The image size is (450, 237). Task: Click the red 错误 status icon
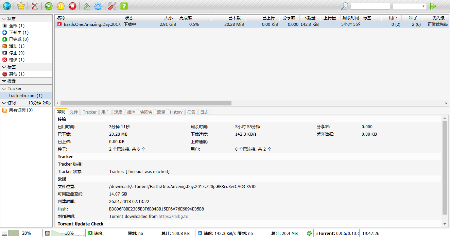tap(5, 60)
